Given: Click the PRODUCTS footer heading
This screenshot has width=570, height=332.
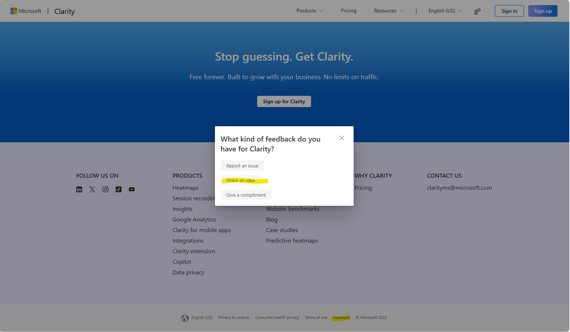Looking at the screenshot, I should coord(187,176).
